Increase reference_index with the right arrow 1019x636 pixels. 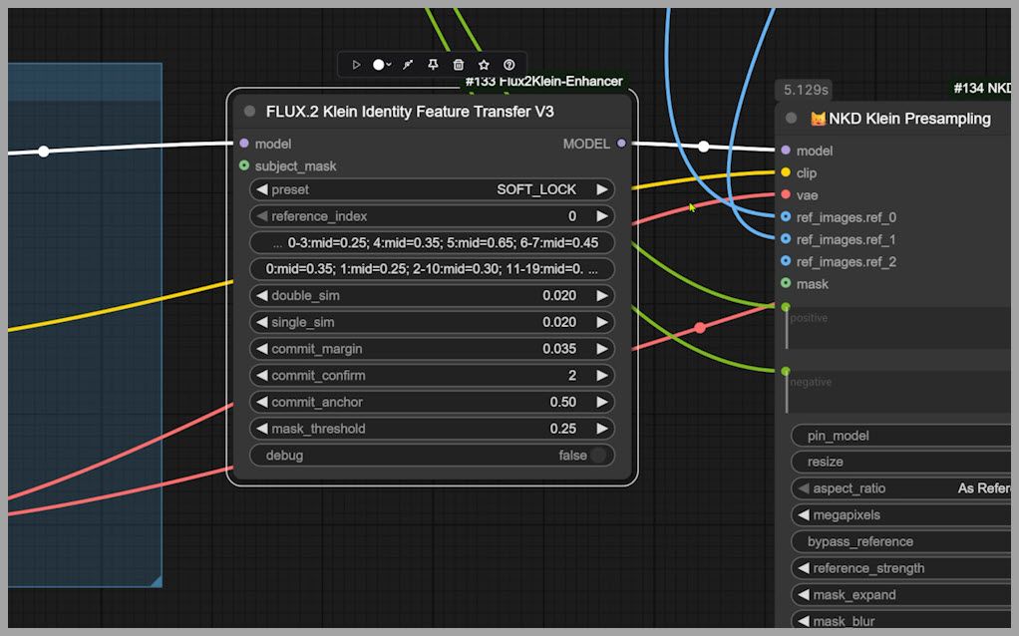(x=602, y=216)
